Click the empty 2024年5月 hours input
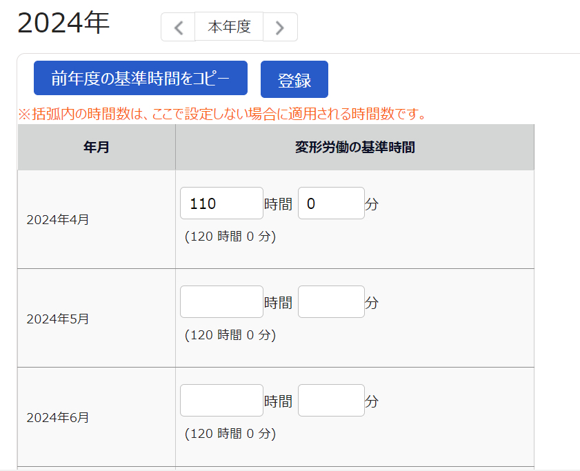Image resolution: width=580 pixels, height=471 pixels. coord(221,301)
